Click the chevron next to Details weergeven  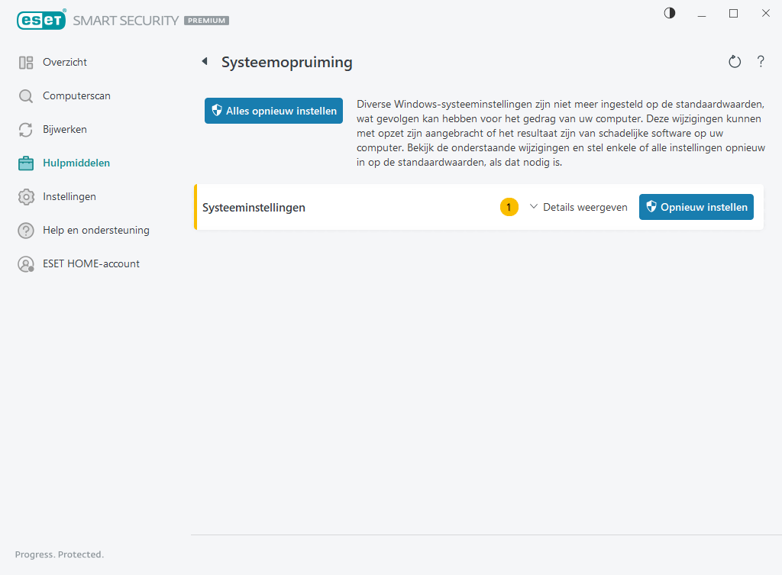click(x=533, y=206)
